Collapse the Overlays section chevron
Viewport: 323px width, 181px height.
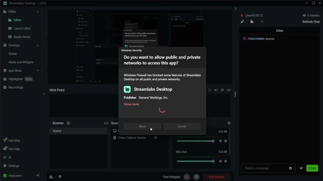click(38, 45)
